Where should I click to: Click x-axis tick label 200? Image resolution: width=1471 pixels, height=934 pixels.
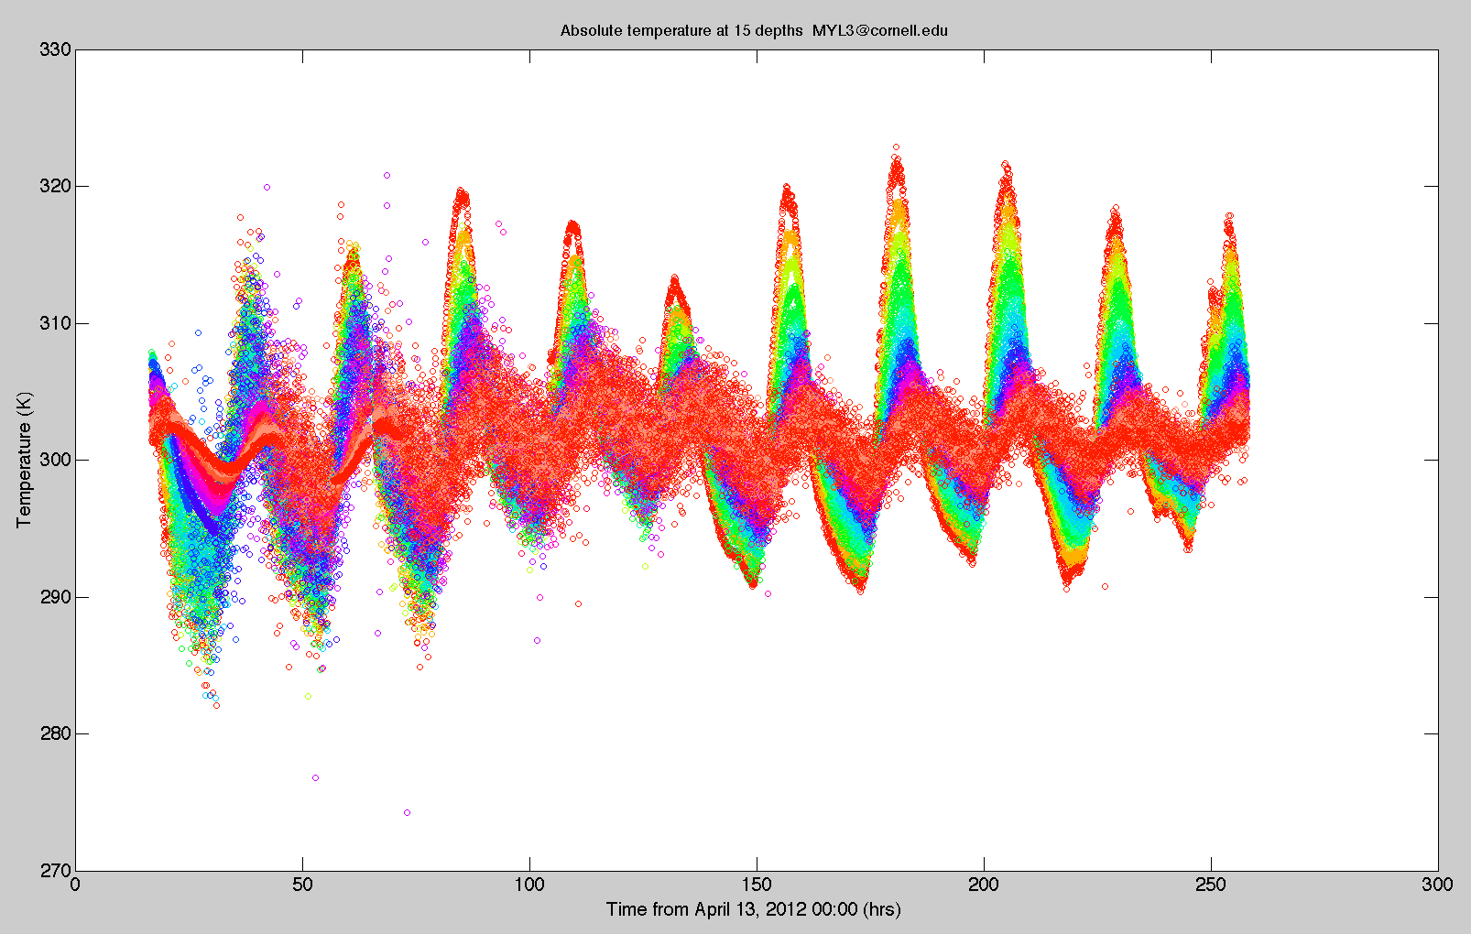click(984, 885)
